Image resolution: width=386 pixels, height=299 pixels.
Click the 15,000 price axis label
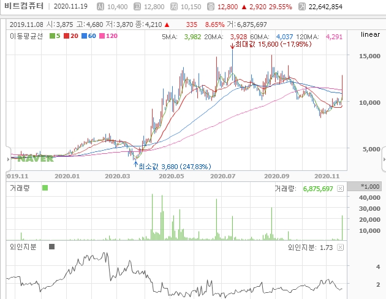point(369,56)
